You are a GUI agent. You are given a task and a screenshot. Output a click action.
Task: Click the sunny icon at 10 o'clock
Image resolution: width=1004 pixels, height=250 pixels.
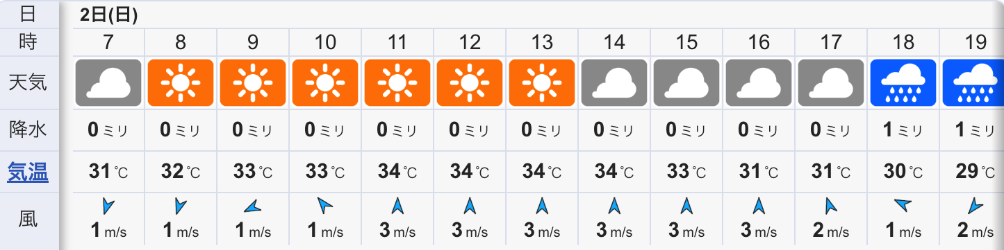(325, 83)
